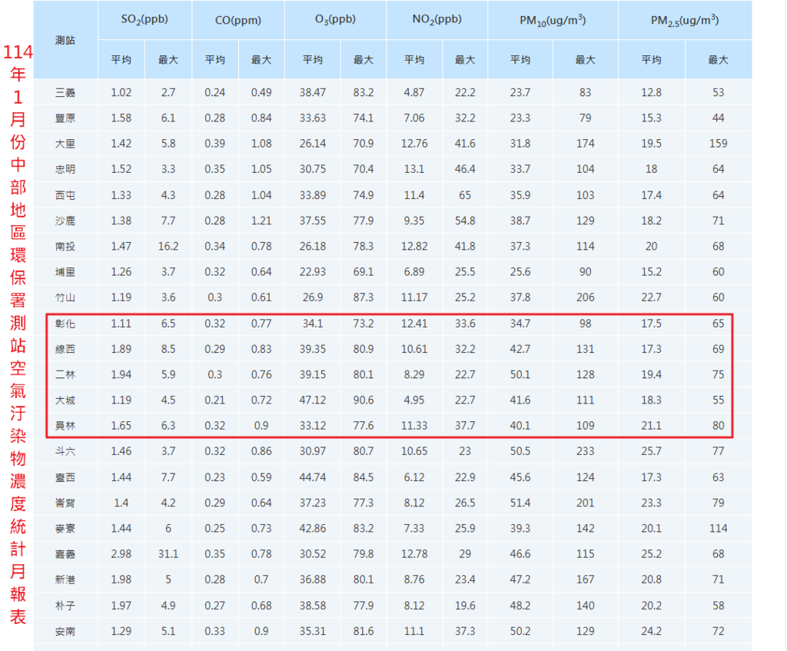787x651 pixels.
Task: Click the 最大 subheader under PM2.5
Action: tap(718, 60)
